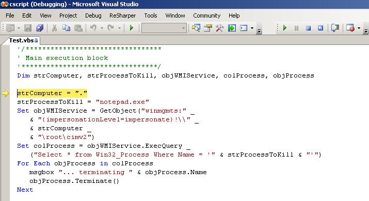Click the "notepad.exe" string literal
369x201 pixels.
122,102
